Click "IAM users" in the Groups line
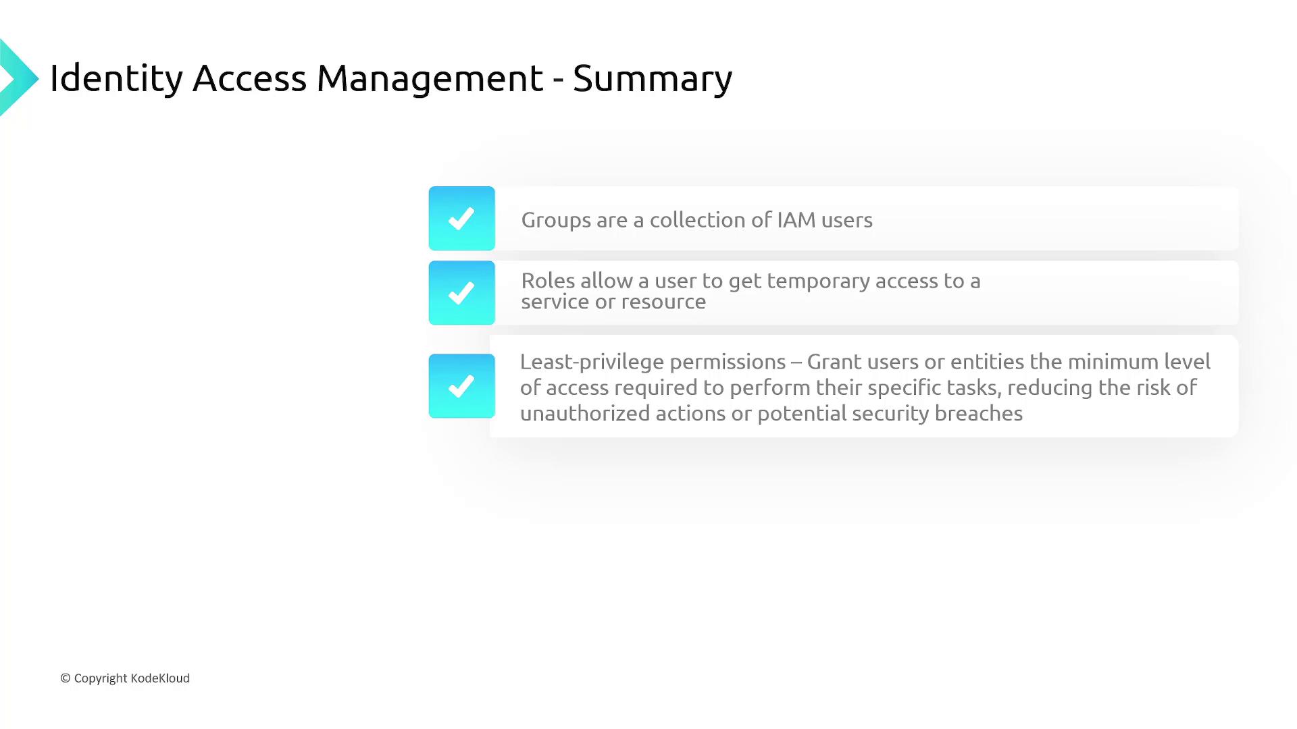Viewport: 1297px width, 729px height. [x=824, y=220]
